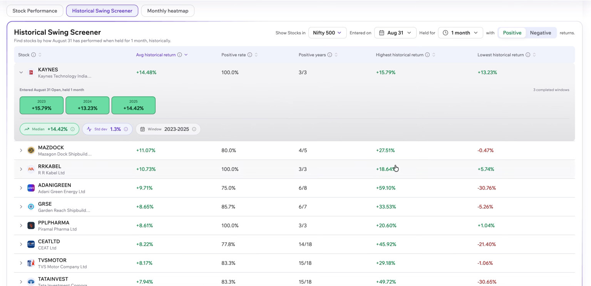Click MAZDOCK's +27.51% highest return
Image resolution: width=591 pixels, height=286 pixels.
385,151
